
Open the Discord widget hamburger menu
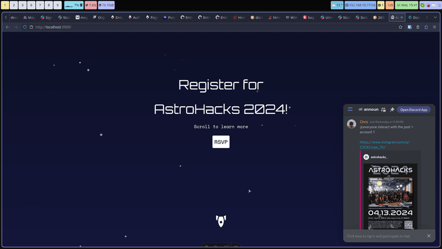pyautogui.click(x=350, y=109)
